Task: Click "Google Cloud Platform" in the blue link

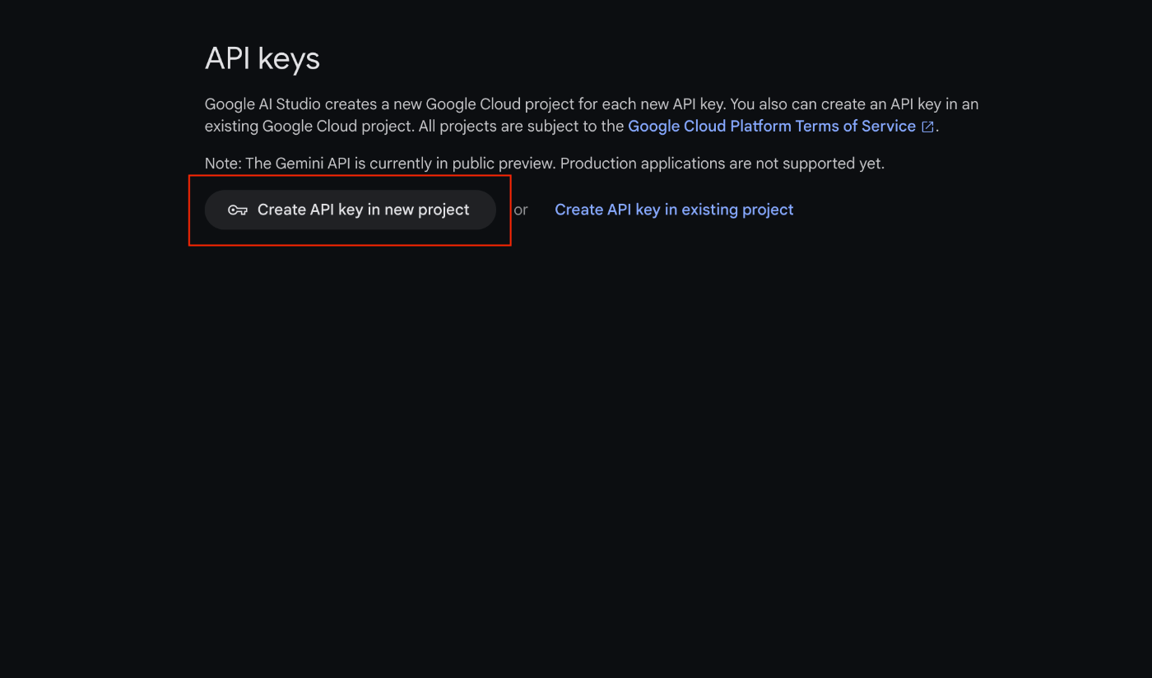Action: click(709, 126)
